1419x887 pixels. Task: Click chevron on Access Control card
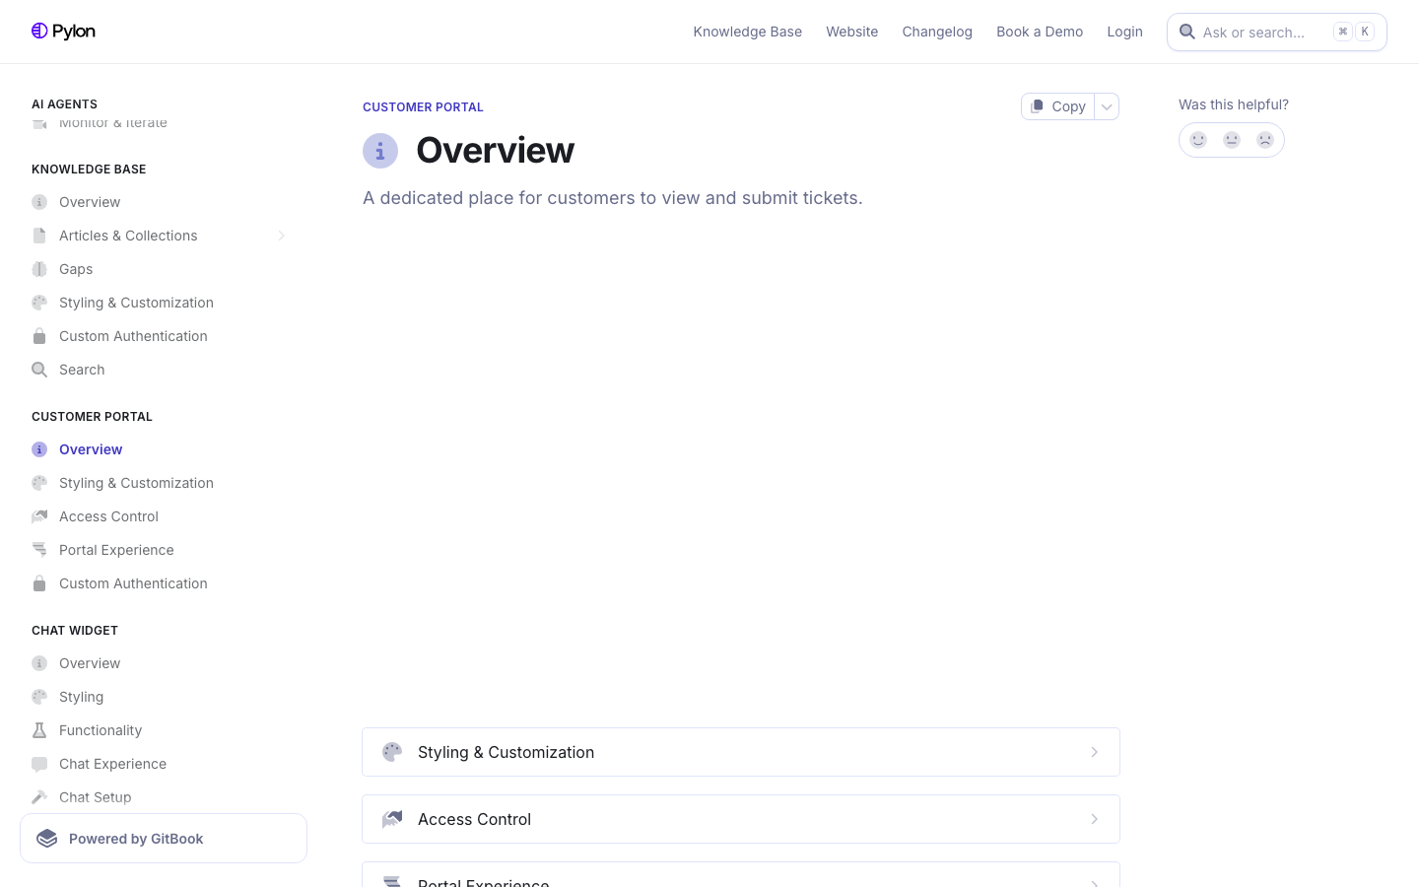[1094, 819]
